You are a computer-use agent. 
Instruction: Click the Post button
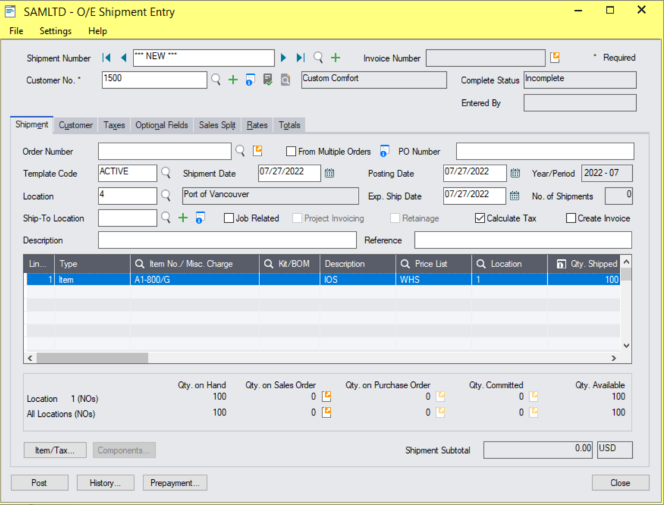[x=40, y=482]
